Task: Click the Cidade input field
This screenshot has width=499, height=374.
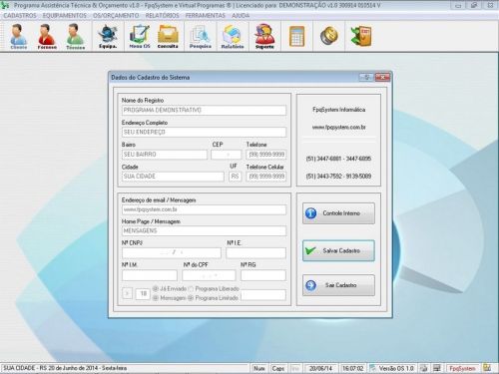Action: (x=173, y=177)
